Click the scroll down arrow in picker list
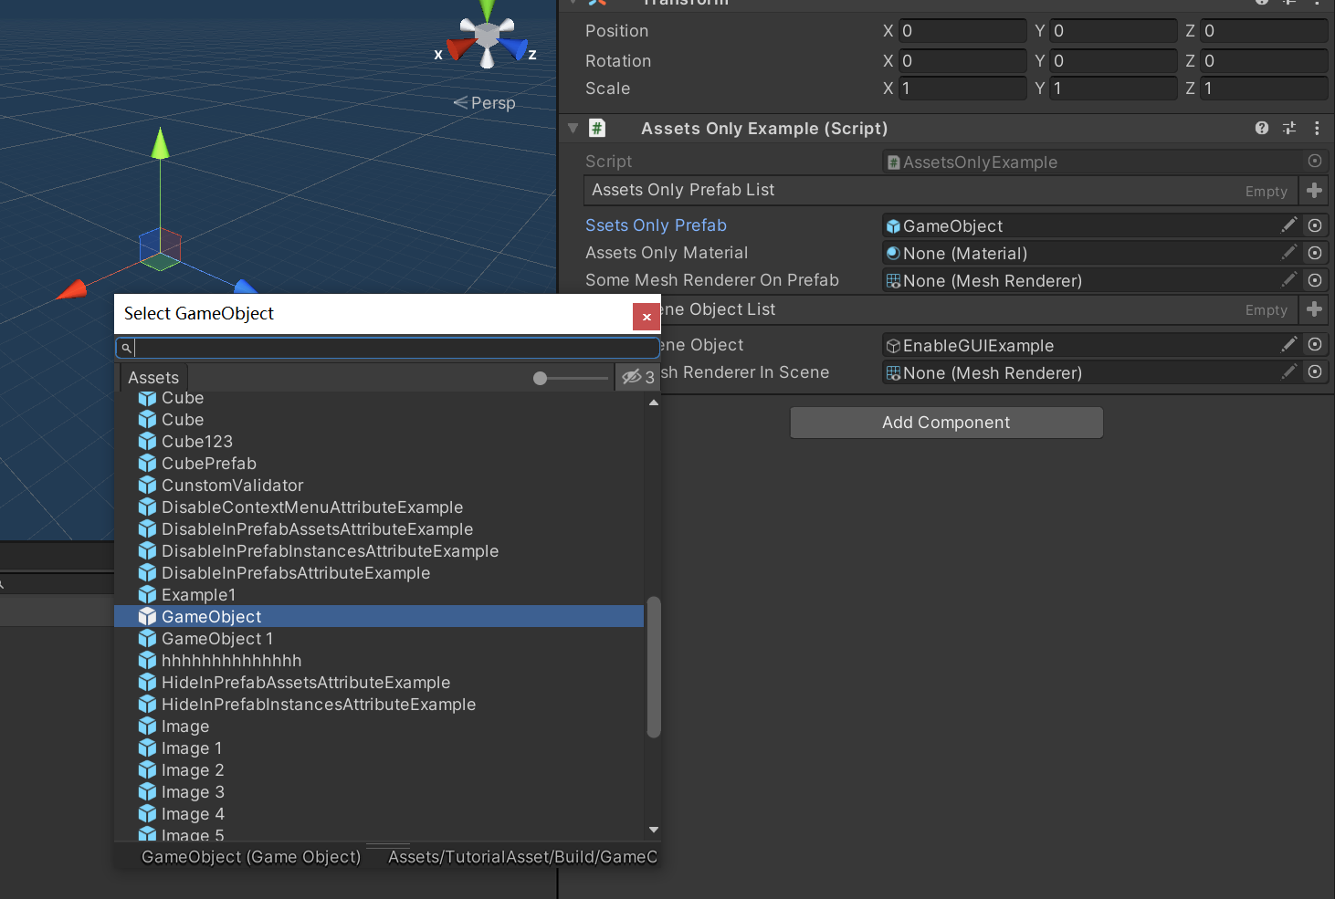The image size is (1335, 899). tap(654, 830)
